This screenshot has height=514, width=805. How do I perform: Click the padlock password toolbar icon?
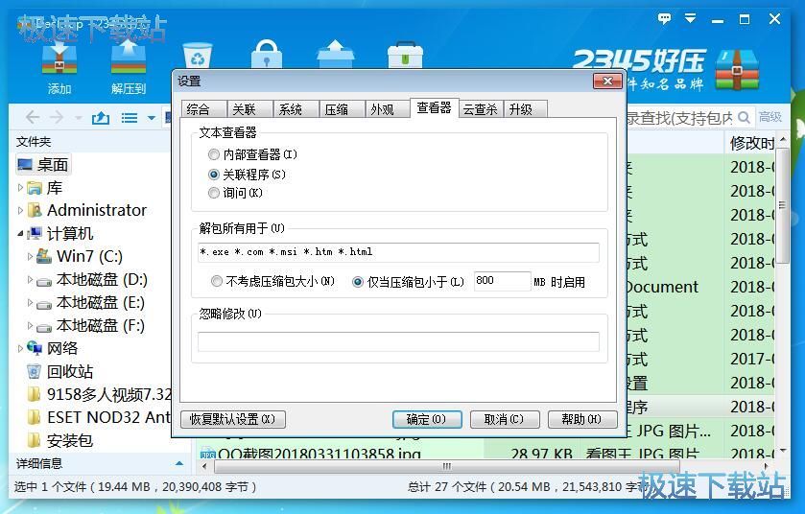pos(267,55)
